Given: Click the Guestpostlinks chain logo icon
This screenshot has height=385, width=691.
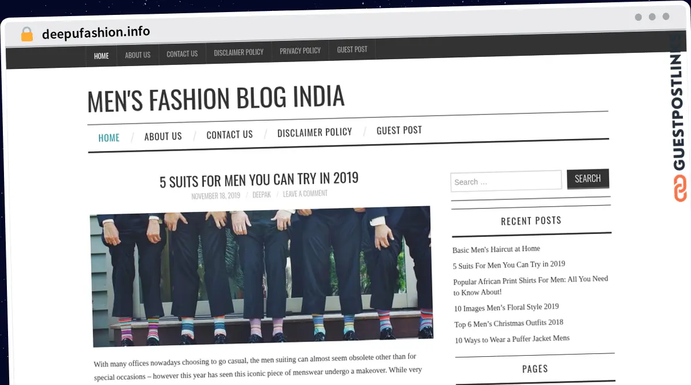Looking at the screenshot, I should (x=680, y=188).
